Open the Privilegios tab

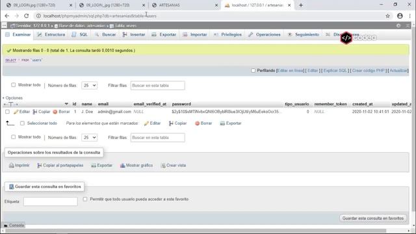pyautogui.click(x=227, y=34)
